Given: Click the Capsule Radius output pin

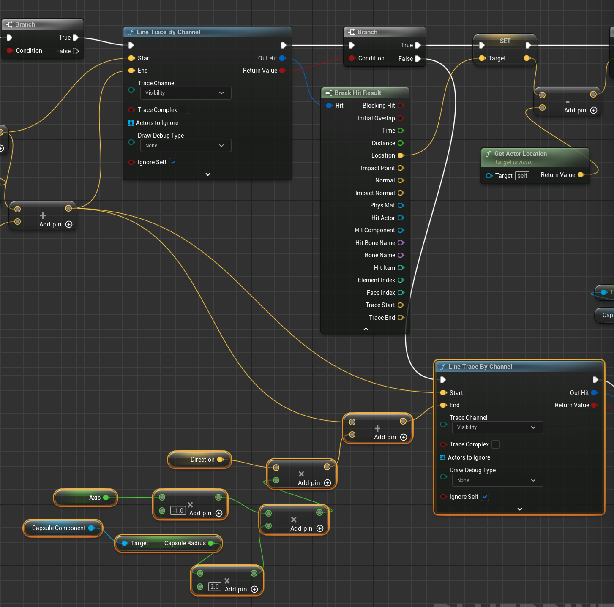Looking at the screenshot, I should [x=211, y=543].
